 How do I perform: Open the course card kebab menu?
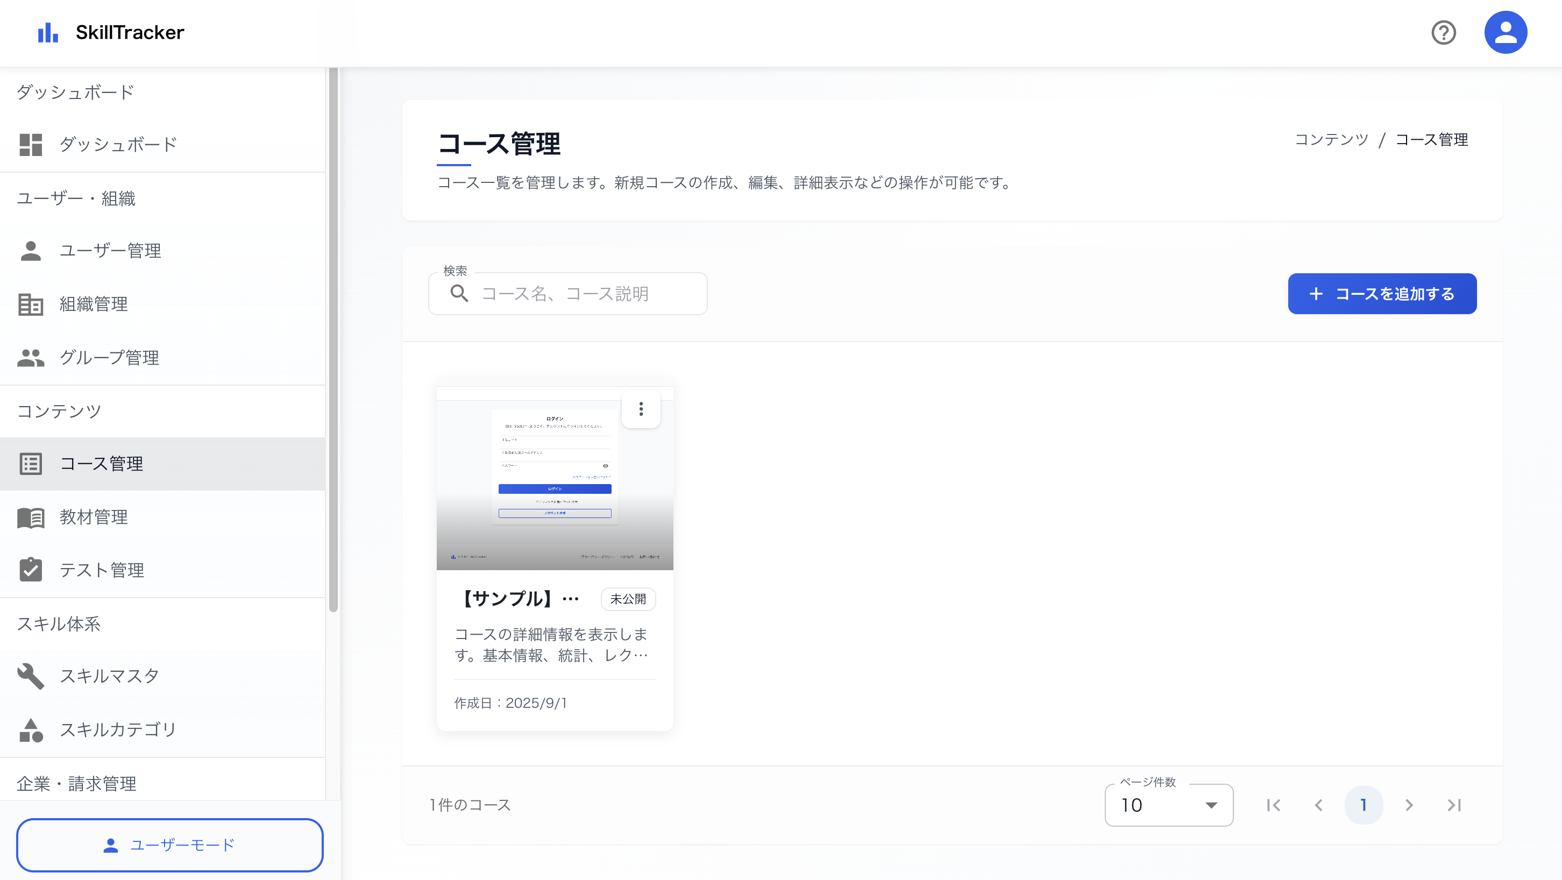[641, 409]
